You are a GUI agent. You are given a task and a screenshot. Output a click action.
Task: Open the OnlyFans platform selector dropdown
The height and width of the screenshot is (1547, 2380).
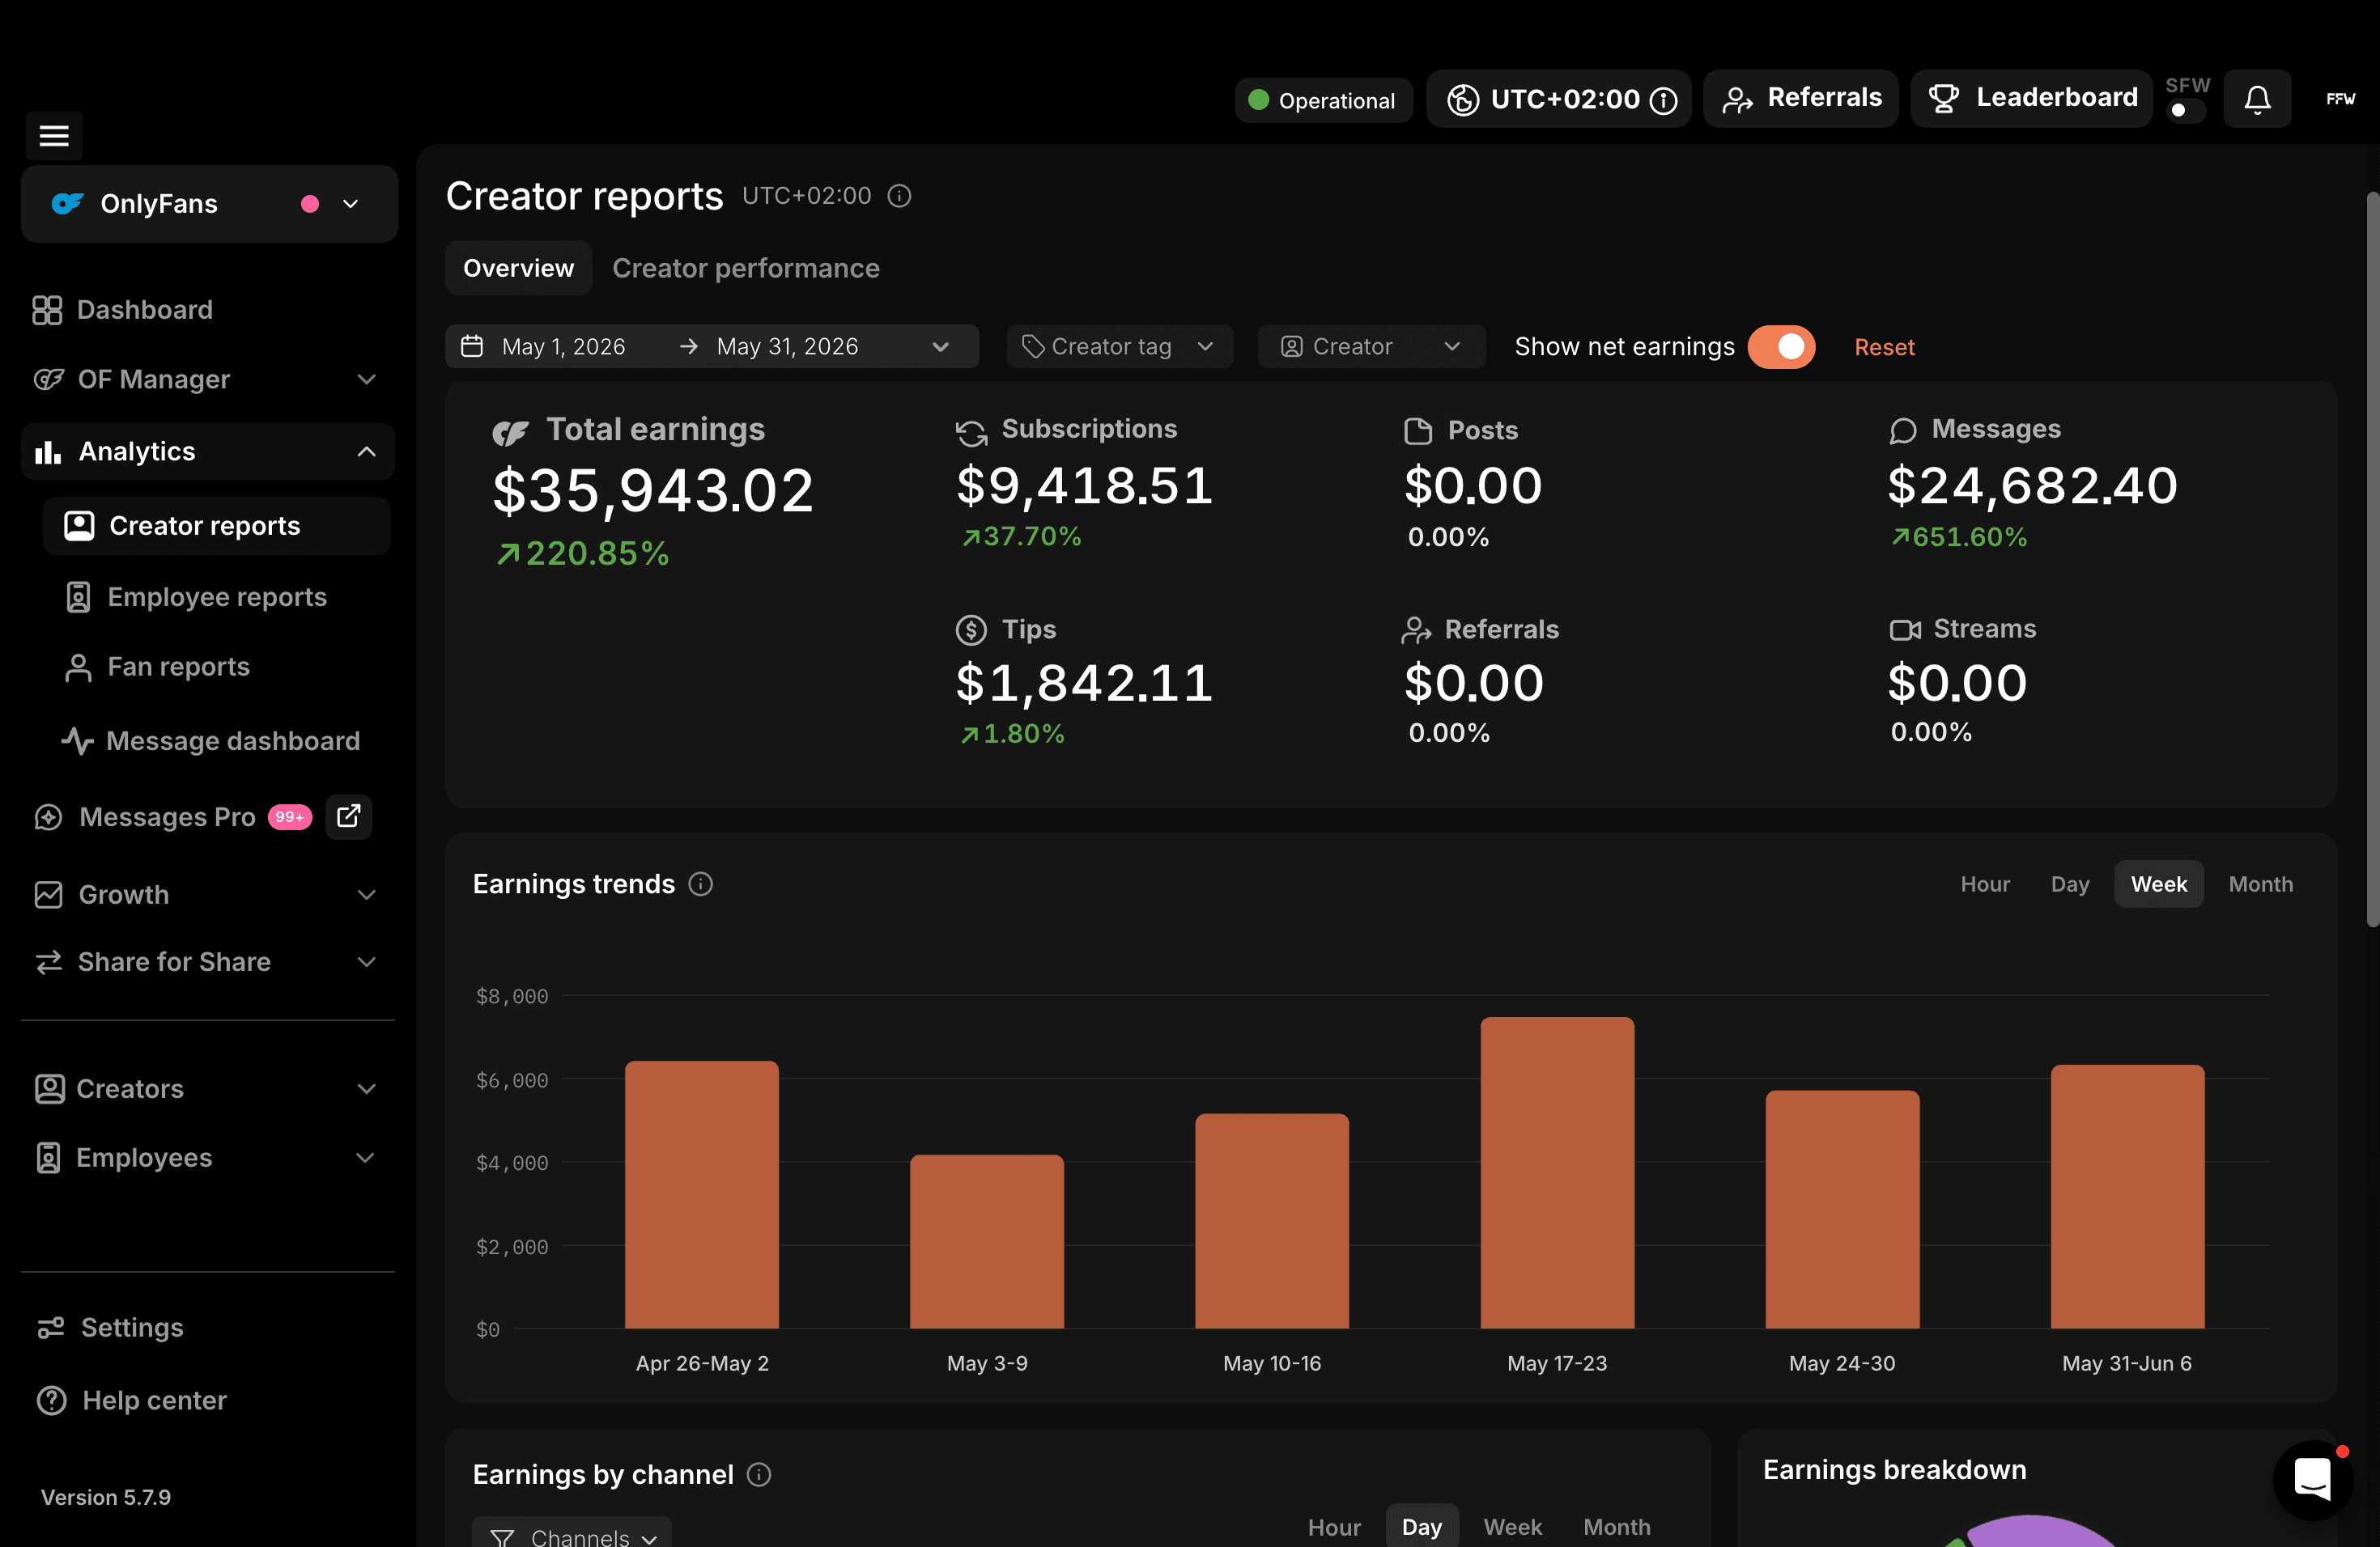tap(209, 204)
